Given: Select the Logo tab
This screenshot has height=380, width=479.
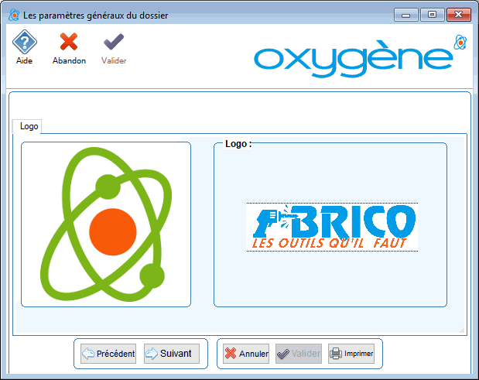Looking at the screenshot, I should pos(27,126).
